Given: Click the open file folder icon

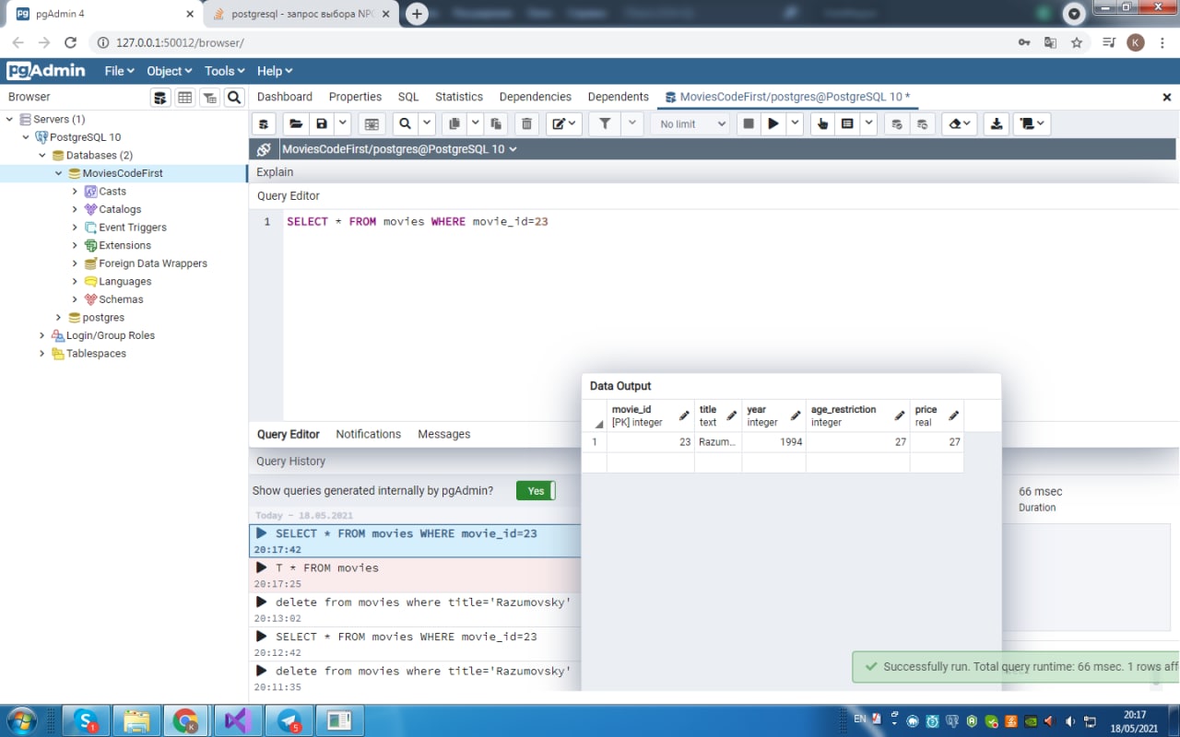Looking at the screenshot, I should [296, 123].
